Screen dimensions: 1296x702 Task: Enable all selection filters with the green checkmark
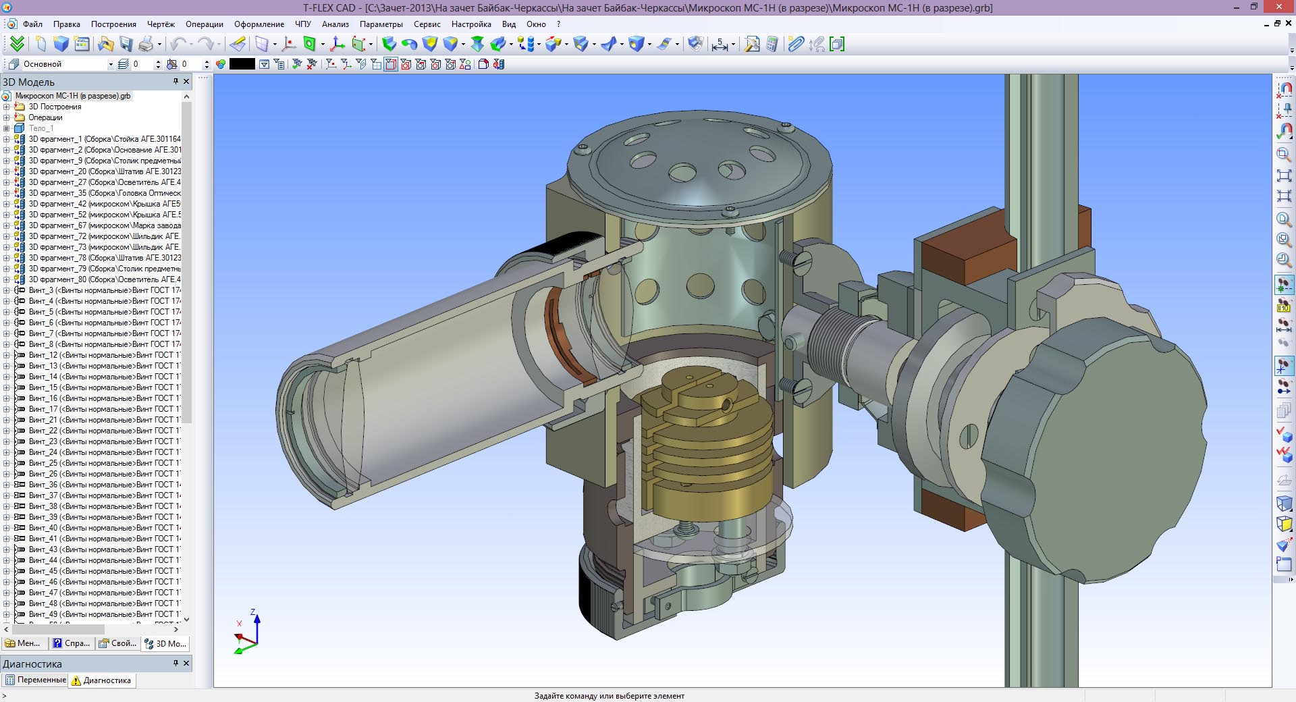click(x=297, y=64)
